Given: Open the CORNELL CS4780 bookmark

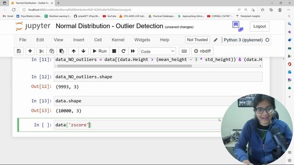Looking at the screenshot, I should [x=220, y=16].
